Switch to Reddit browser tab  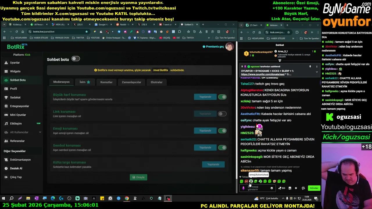125,25
